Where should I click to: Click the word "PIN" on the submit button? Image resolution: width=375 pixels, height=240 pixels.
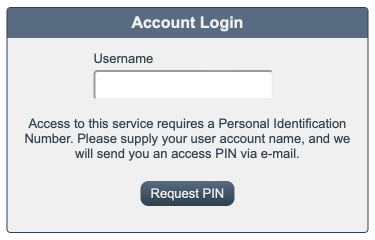point(213,193)
